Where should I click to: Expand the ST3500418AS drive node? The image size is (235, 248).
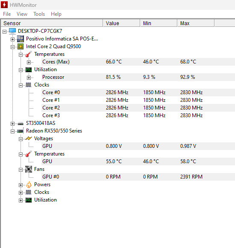12,124
